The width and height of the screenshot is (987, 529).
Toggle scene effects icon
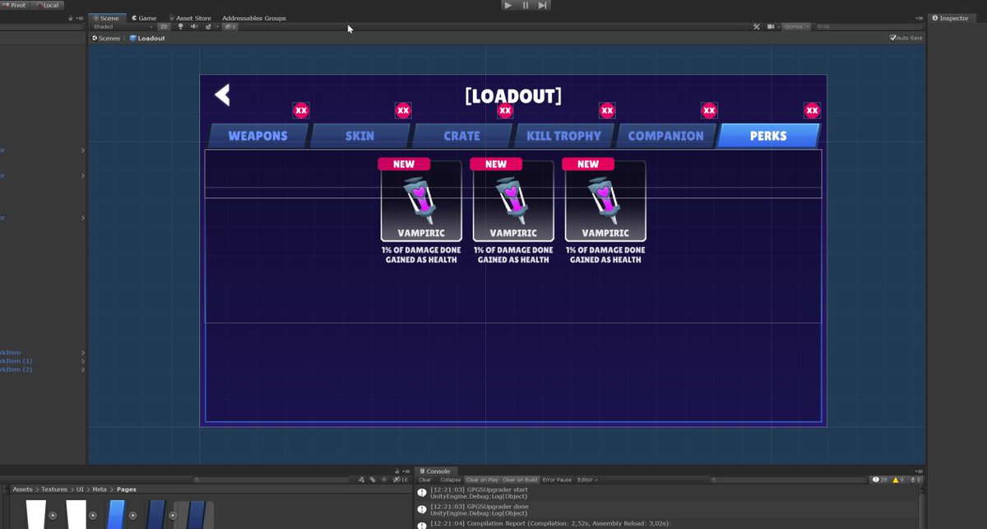pyautogui.click(x=209, y=26)
